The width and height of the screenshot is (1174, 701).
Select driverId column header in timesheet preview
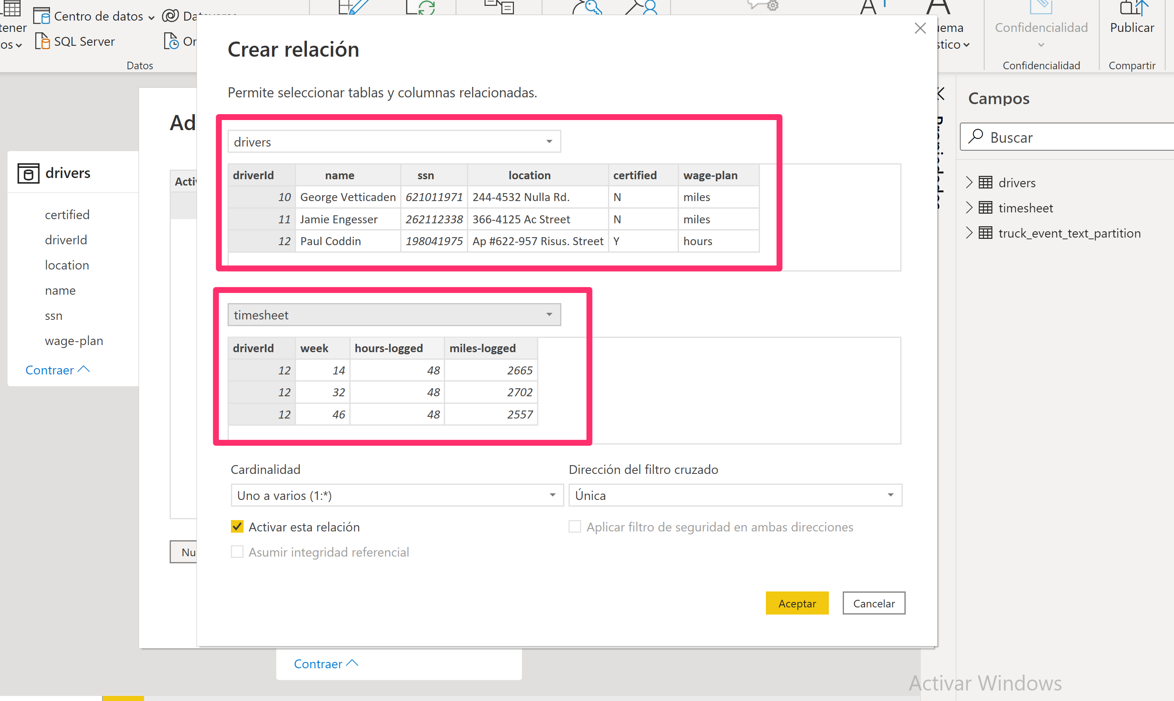point(262,348)
